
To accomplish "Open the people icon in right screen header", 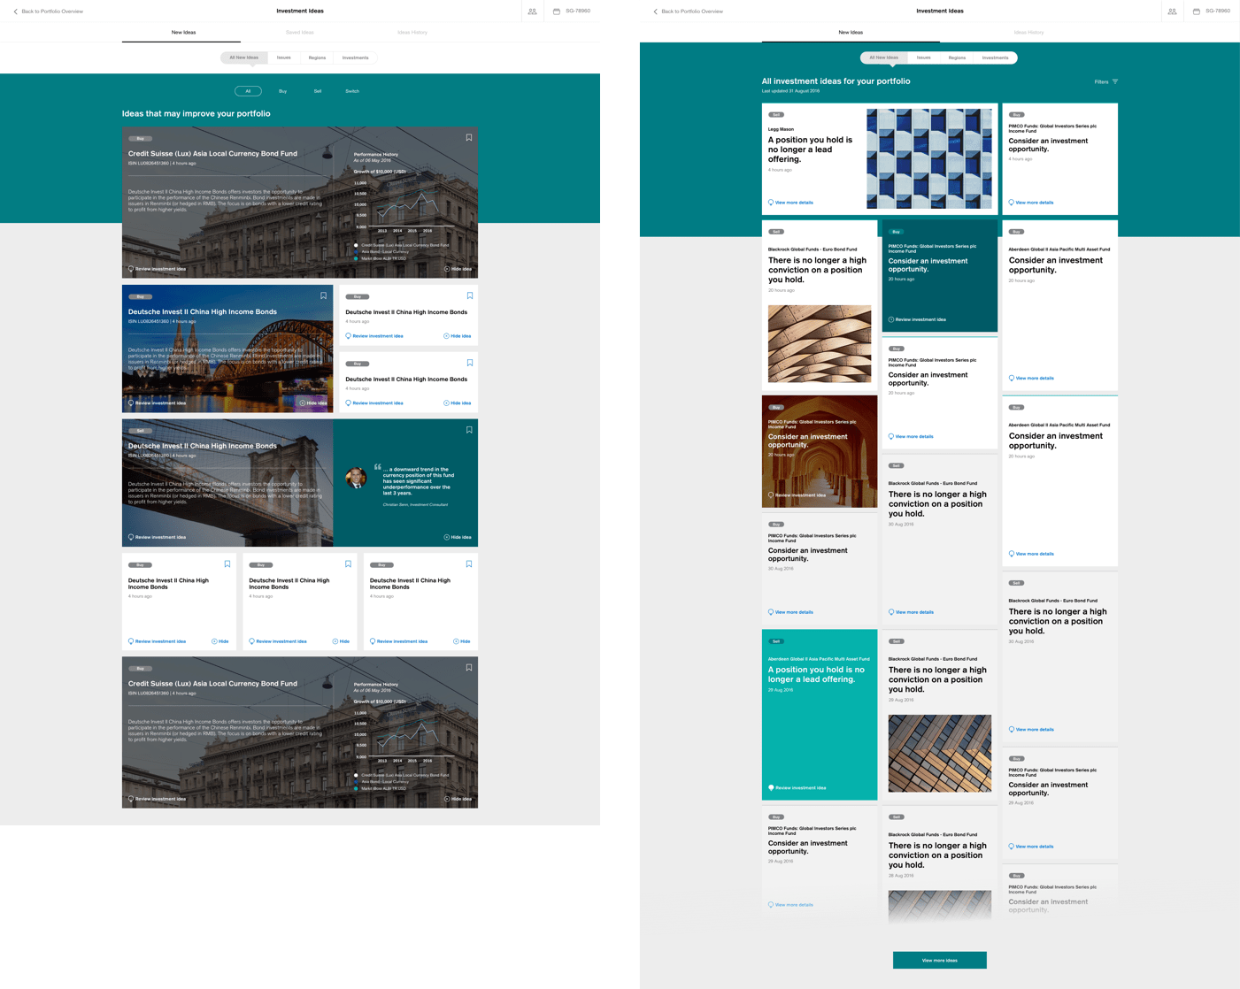I will tap(1172, 11).
